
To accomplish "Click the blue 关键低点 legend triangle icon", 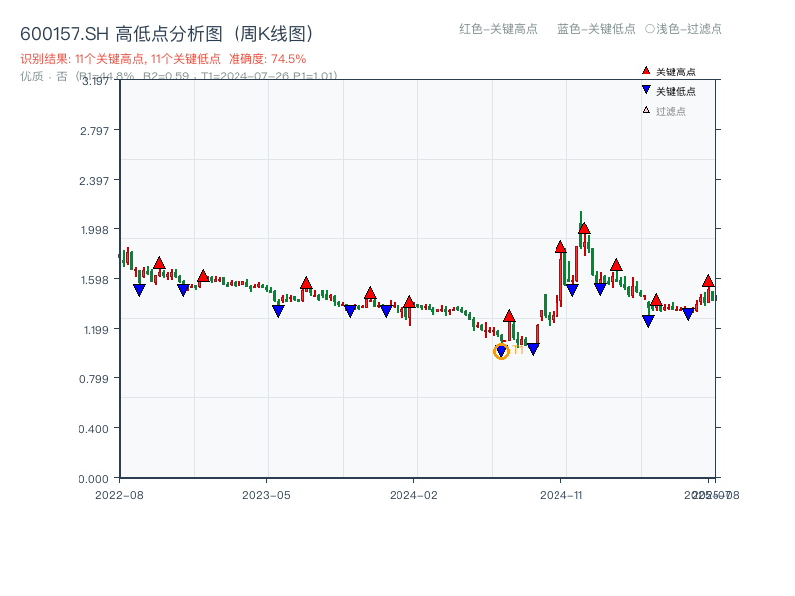I will [x=646, y=90].
